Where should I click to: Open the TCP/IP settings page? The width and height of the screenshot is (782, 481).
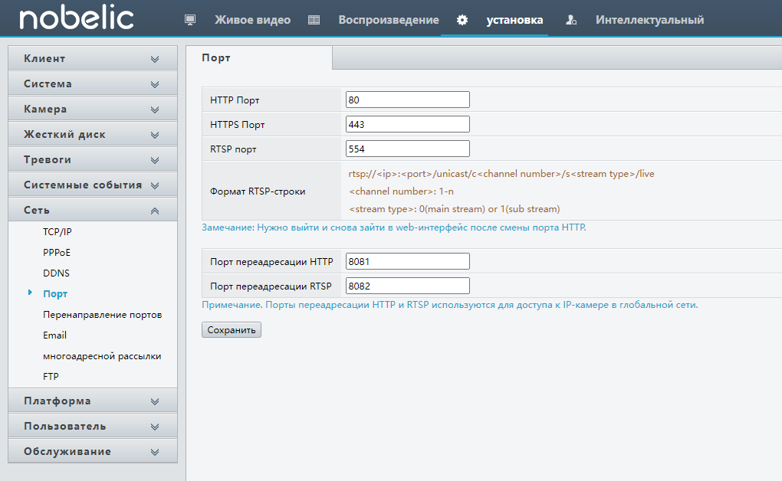pos(58,232)
